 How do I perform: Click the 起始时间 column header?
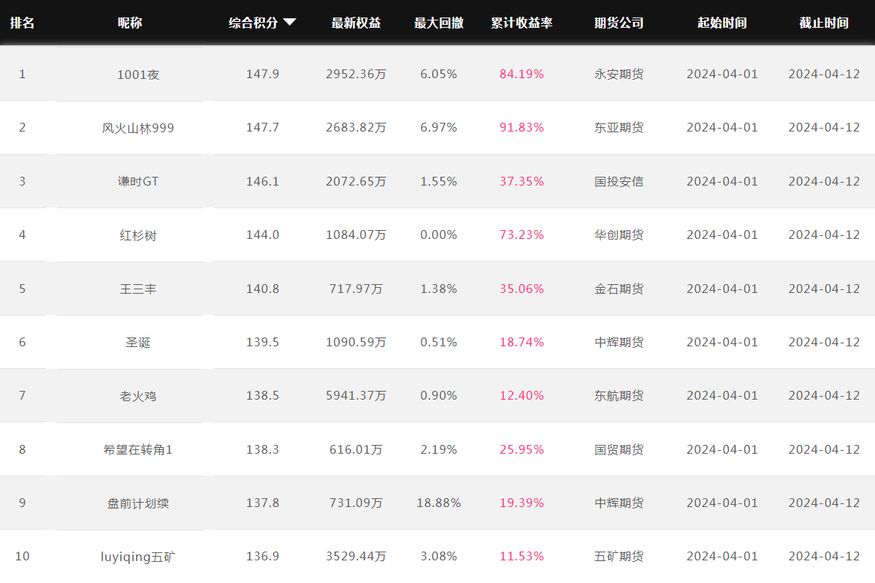[x=722, y=23]
